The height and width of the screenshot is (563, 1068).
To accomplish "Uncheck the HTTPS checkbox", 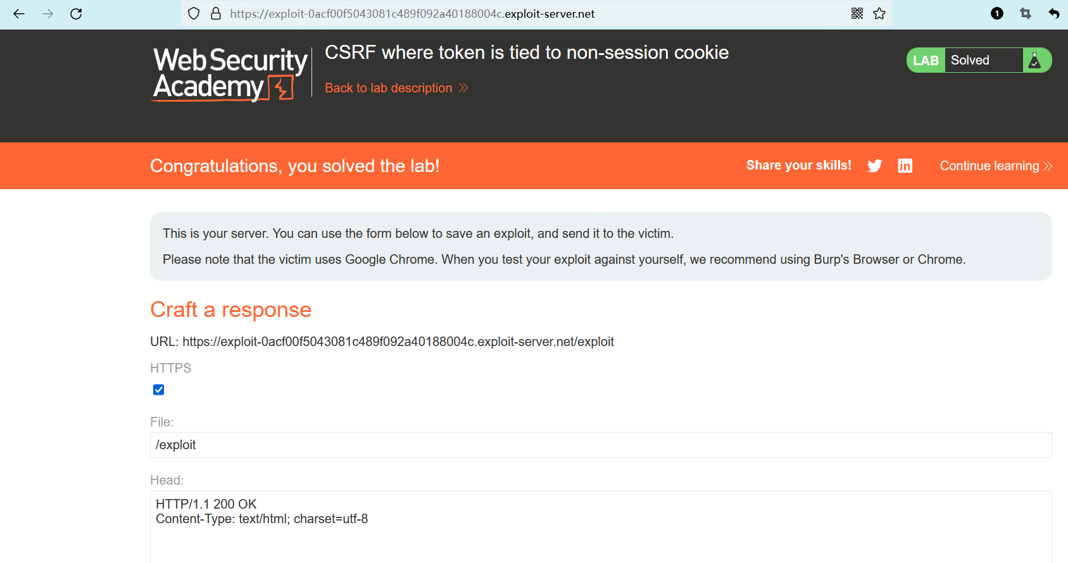I will pos(159,390).
